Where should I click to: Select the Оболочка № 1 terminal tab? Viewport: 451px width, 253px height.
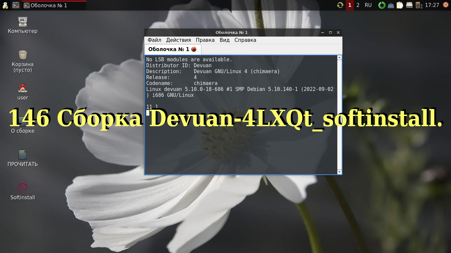click(172, 49)
